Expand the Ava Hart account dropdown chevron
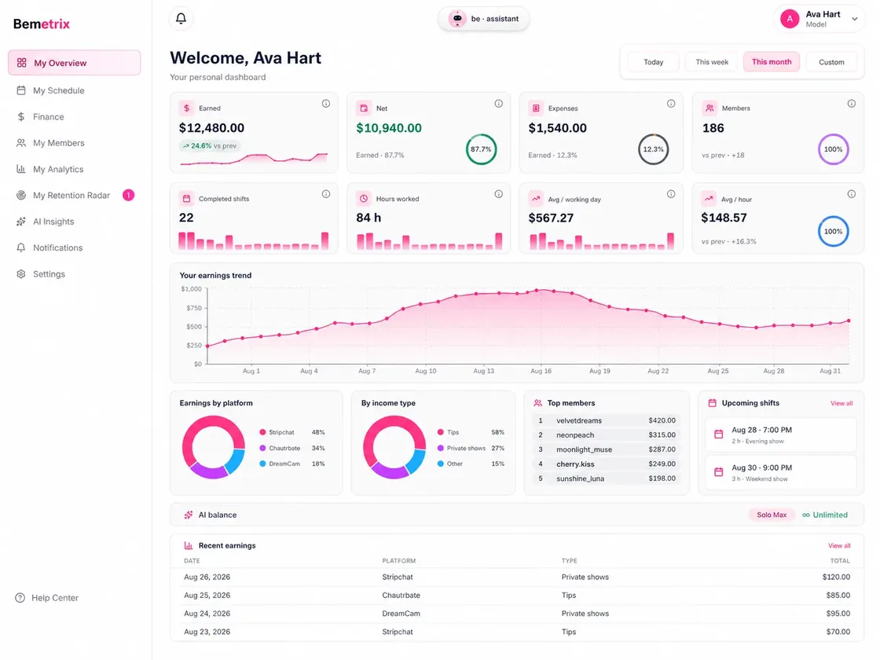This screenshot has width=880, height=660. point(854,19)
